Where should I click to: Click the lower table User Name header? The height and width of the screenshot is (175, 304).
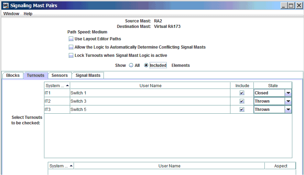(169, 166)
